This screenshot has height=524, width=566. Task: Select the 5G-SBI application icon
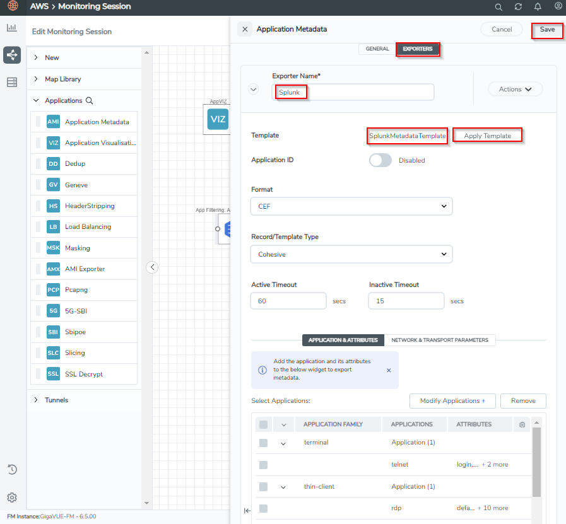click(53, 311)
